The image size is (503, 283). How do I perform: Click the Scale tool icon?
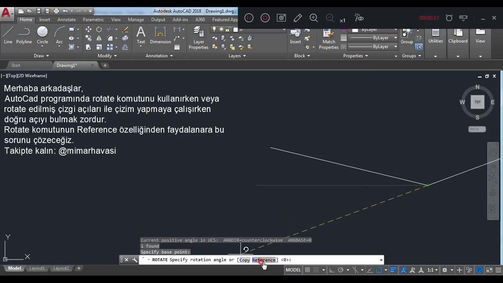[x=99, y=47]
